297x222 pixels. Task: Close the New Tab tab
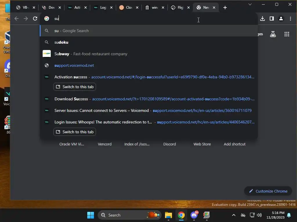pyautogui.click(x=214, y=8)
